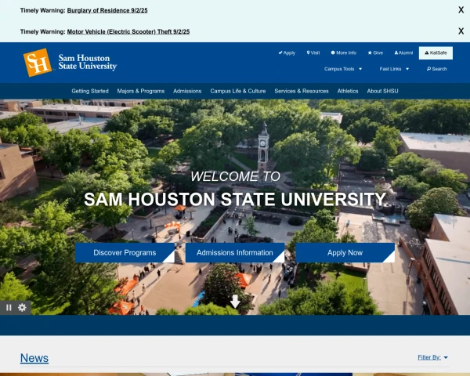
Task: Open the Visit location link
Action: point(313,52)
